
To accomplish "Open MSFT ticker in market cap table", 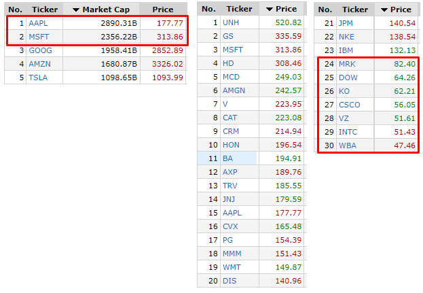I will point(39,37).
